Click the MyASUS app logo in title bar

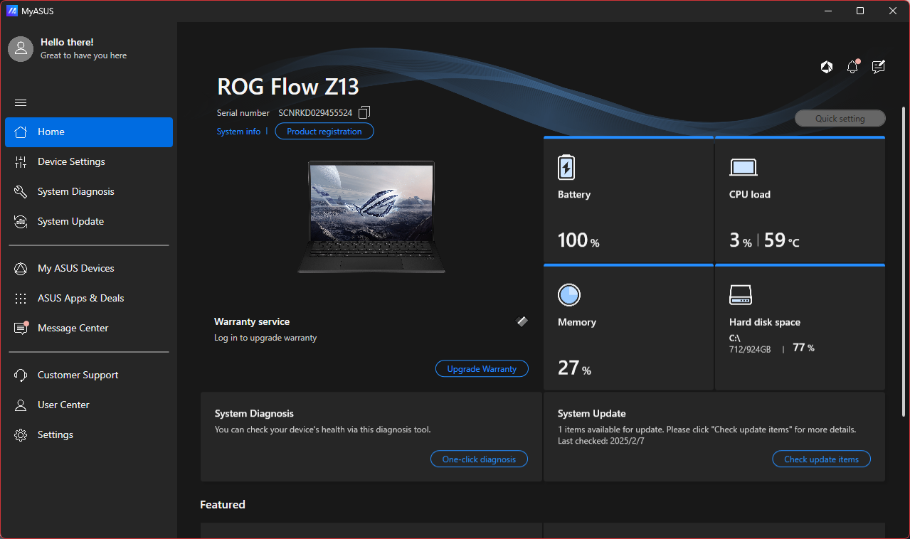[x=11, y=11]
